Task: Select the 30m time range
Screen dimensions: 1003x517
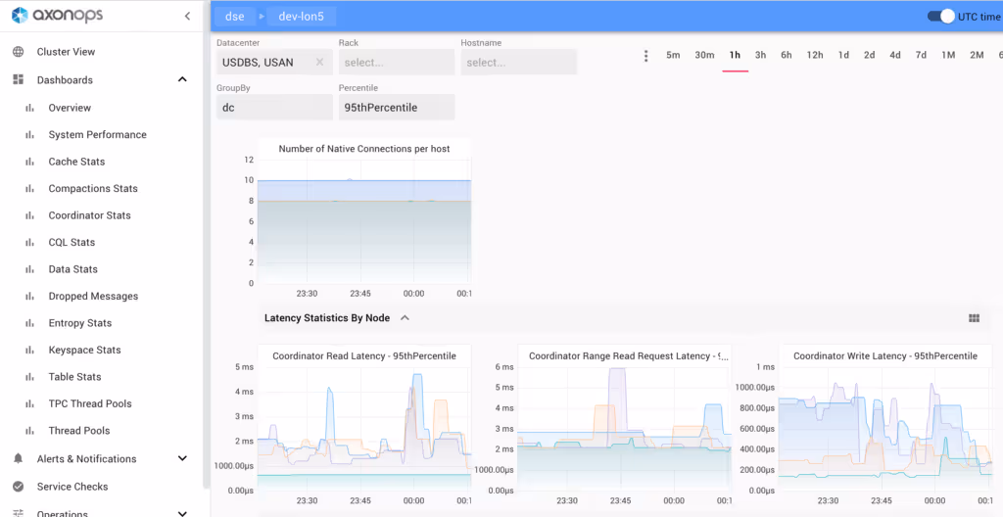Action: [x=704, y=56]
